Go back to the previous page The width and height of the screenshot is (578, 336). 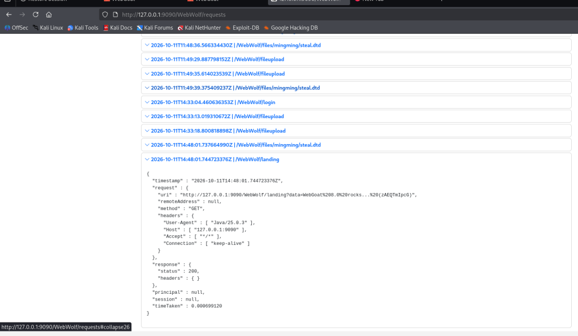pos(9,15)
